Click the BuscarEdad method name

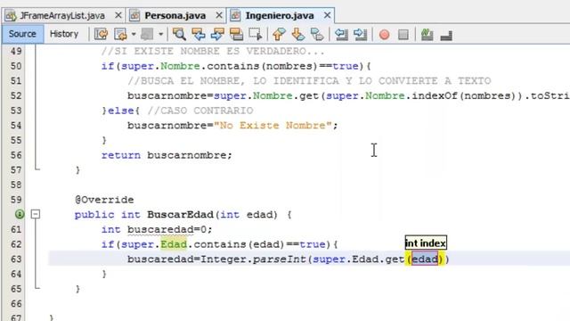[x=180, y=214]
